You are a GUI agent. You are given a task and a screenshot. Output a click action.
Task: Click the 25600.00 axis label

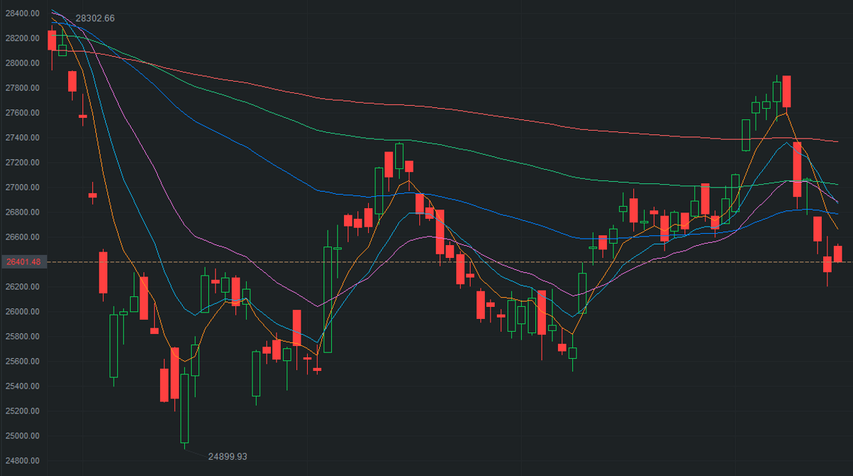[23, 362]
